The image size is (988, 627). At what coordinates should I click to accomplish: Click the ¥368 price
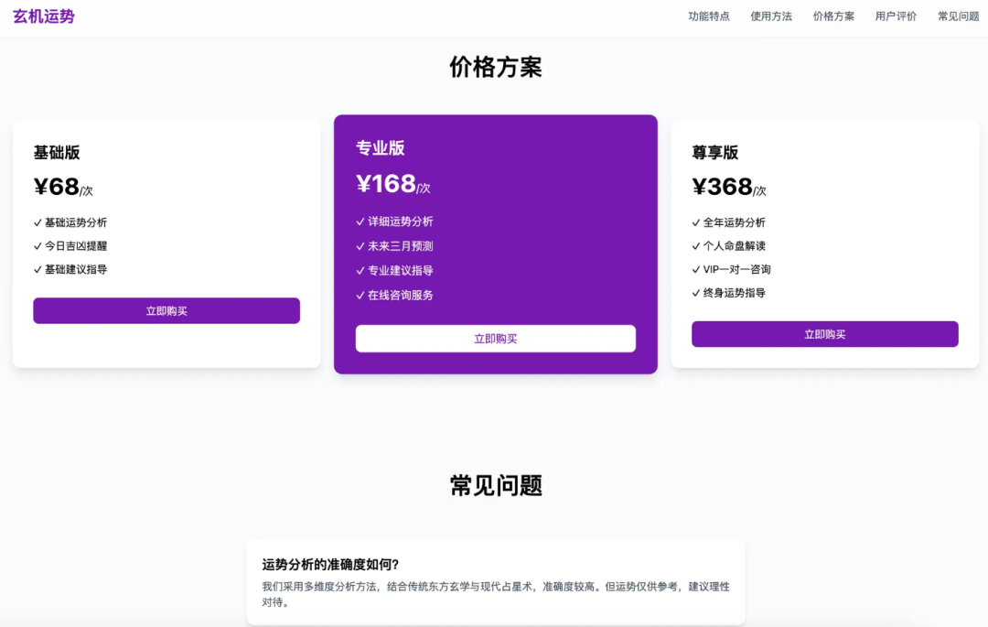(x=722, y=187)
